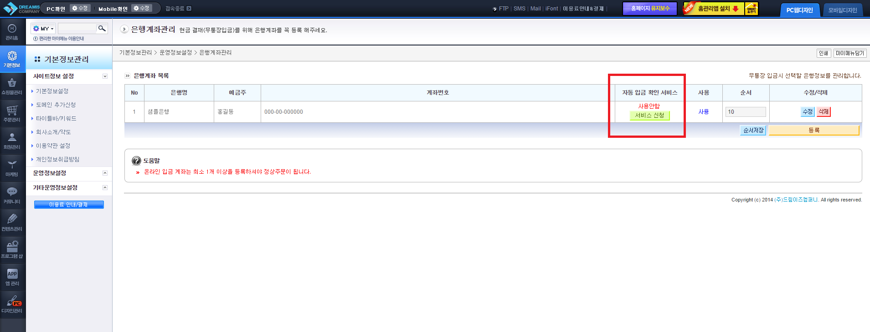
Task: Select the PC웹디자인 tab
Action: tap(799, 10)
